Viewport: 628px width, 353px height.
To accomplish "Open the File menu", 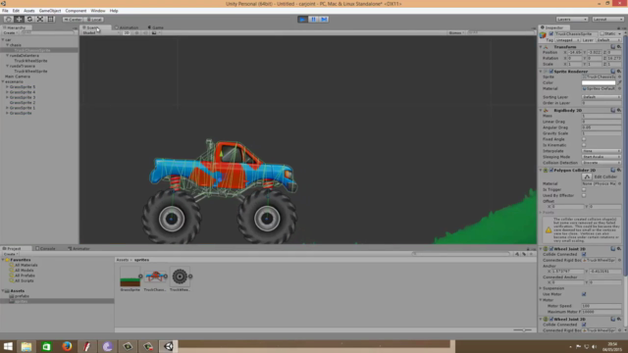I will pos(5,11).
